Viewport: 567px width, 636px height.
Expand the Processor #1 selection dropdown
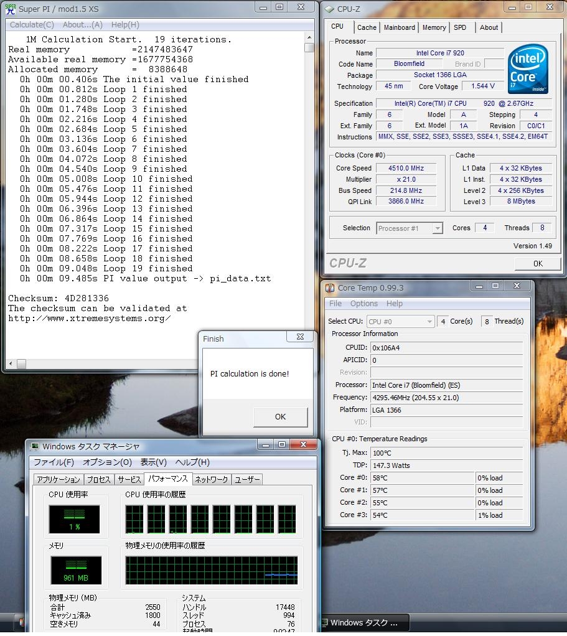pyautogui.click(x=438, y=228)
